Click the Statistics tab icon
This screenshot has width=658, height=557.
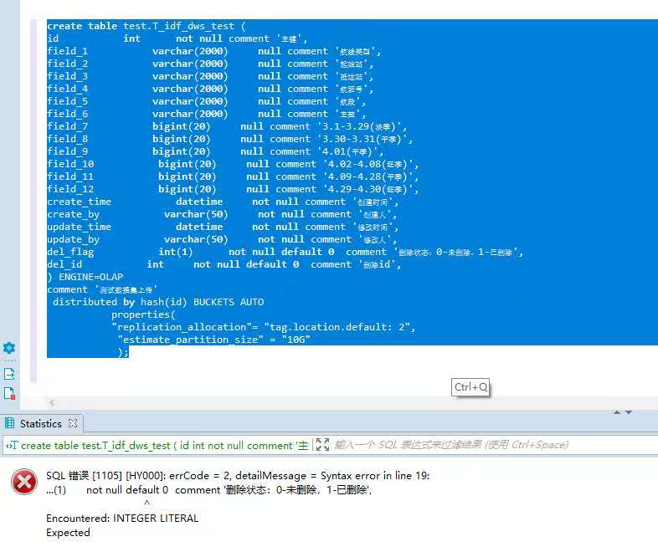(10, 423)
